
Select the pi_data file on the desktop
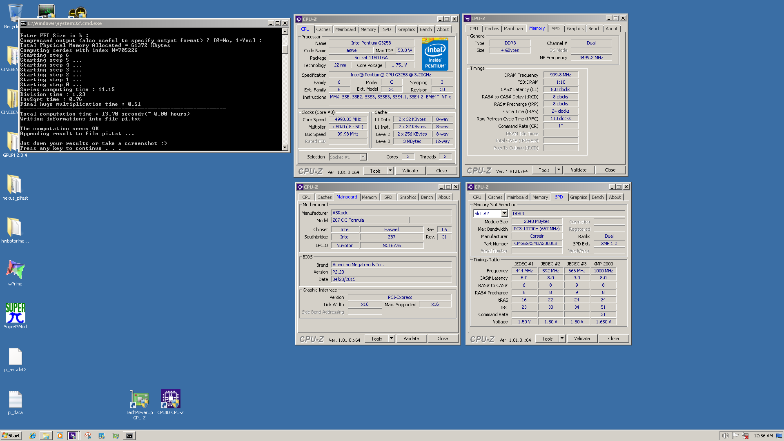(x=15, y=402)
